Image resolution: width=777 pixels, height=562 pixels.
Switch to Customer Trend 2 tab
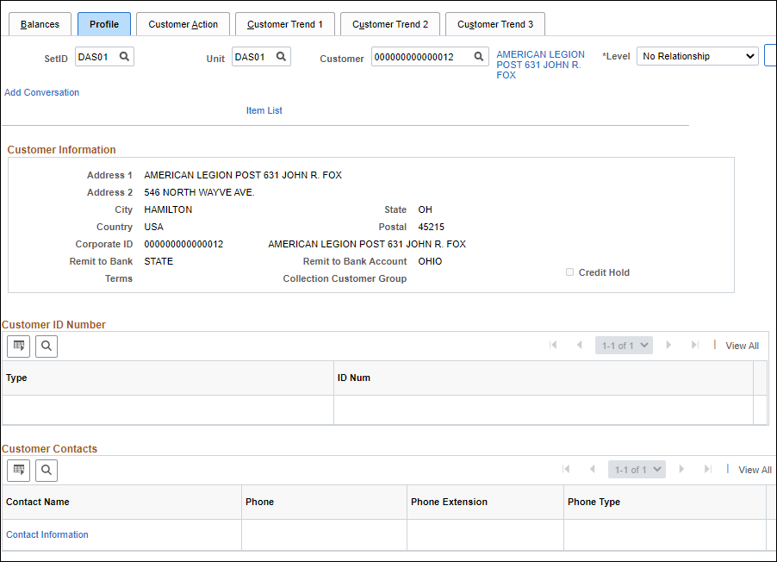(390, 24)
